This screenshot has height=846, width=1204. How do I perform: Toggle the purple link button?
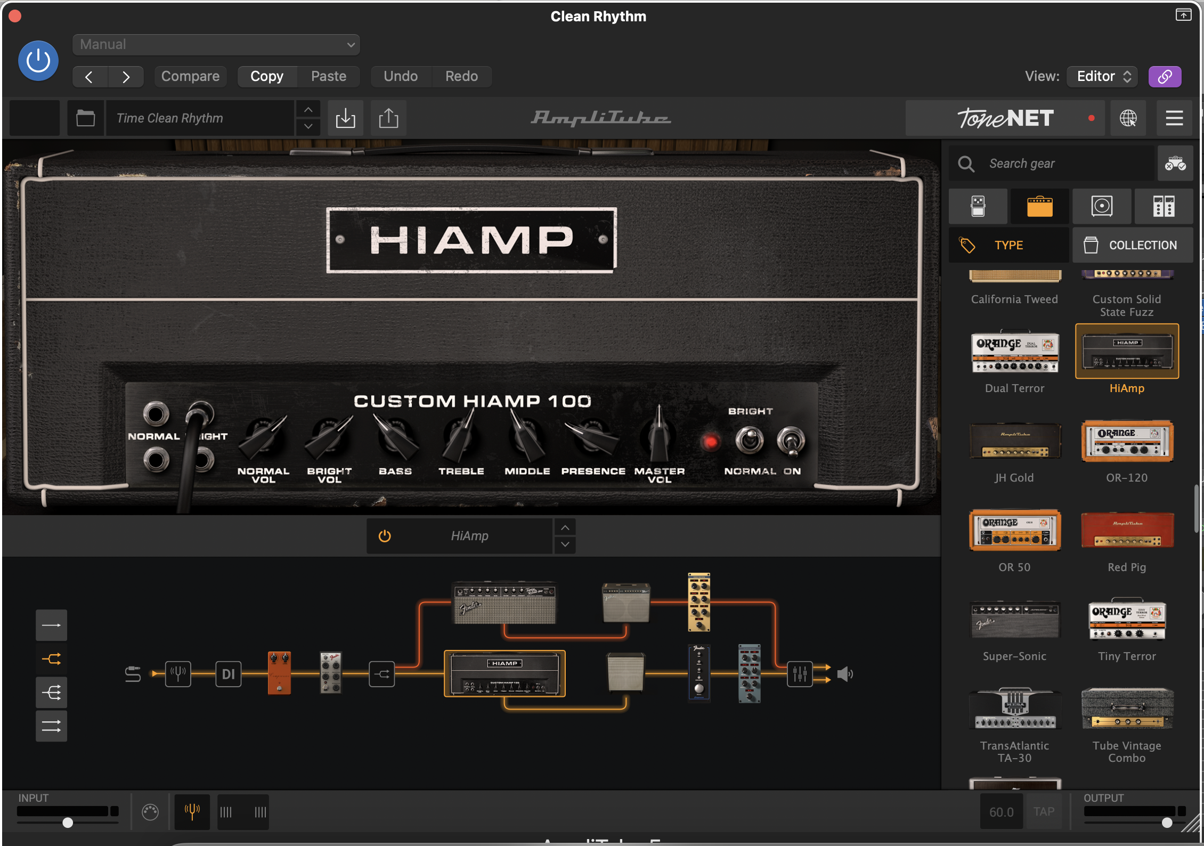point(1165,77)
